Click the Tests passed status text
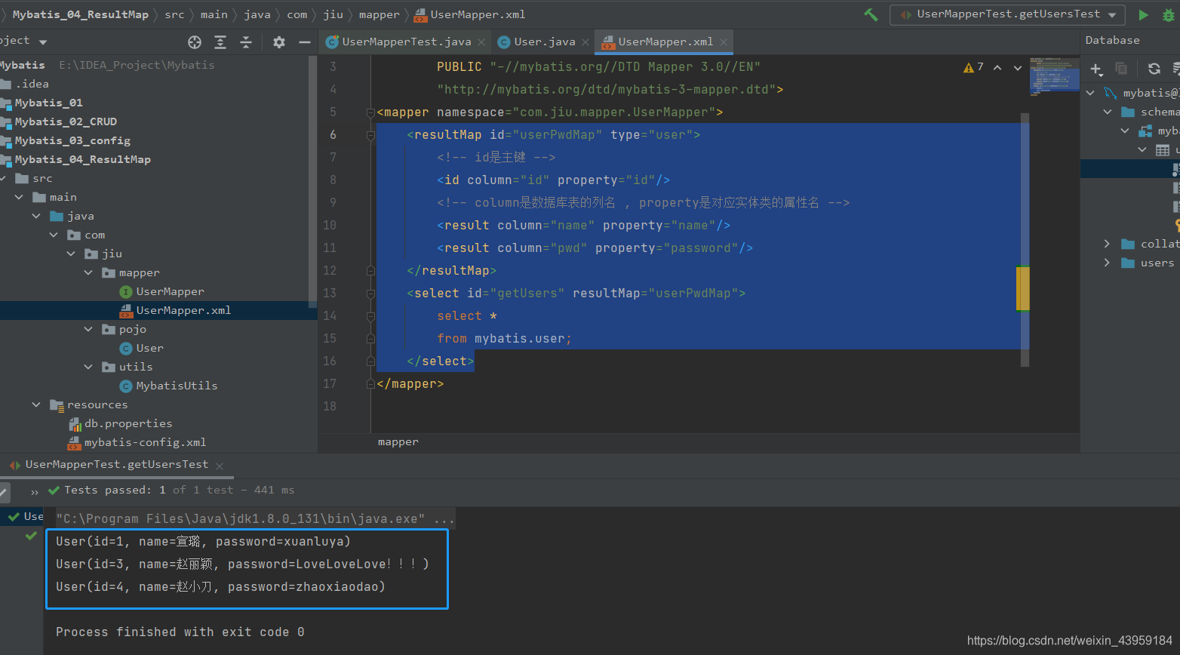The width and height of the screenshot is (1180, 655). point(180,490)
